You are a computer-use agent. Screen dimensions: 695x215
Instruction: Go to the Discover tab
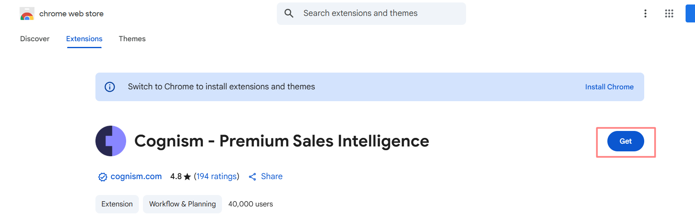pos(35,39)
